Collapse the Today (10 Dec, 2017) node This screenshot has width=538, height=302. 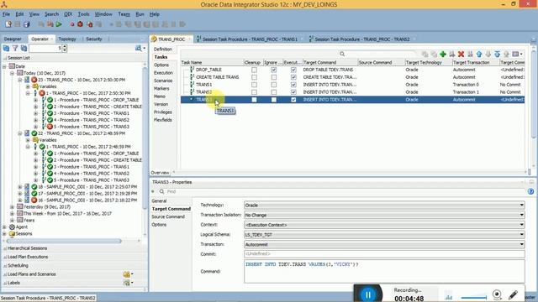tap(13, 73)
